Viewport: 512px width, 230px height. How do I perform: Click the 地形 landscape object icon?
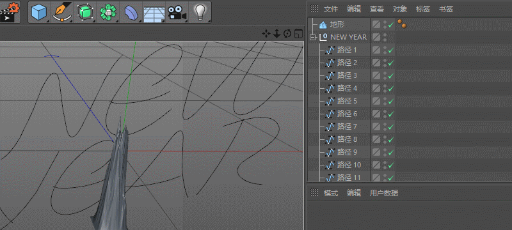(x=323, y=24)
